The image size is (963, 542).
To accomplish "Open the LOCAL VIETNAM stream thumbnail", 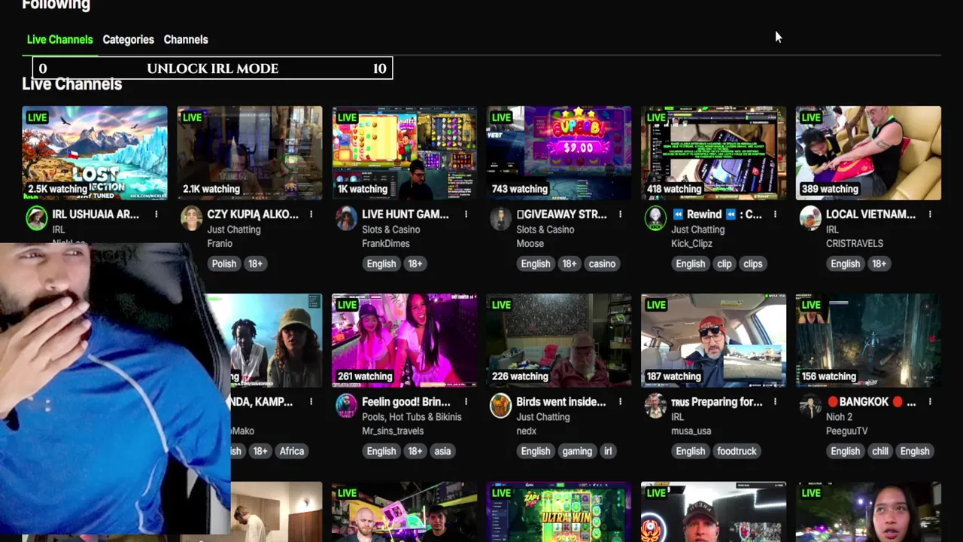I will [x=868, y=153].
